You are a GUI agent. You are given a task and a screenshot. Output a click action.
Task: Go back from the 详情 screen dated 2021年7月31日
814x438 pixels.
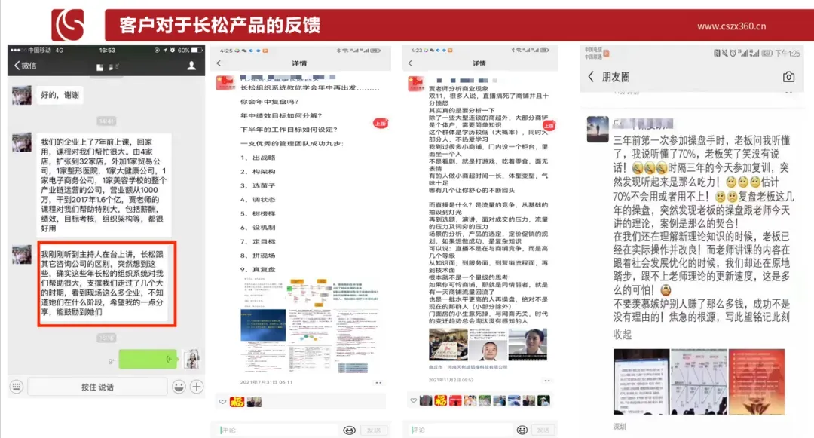tap(219, 63)
